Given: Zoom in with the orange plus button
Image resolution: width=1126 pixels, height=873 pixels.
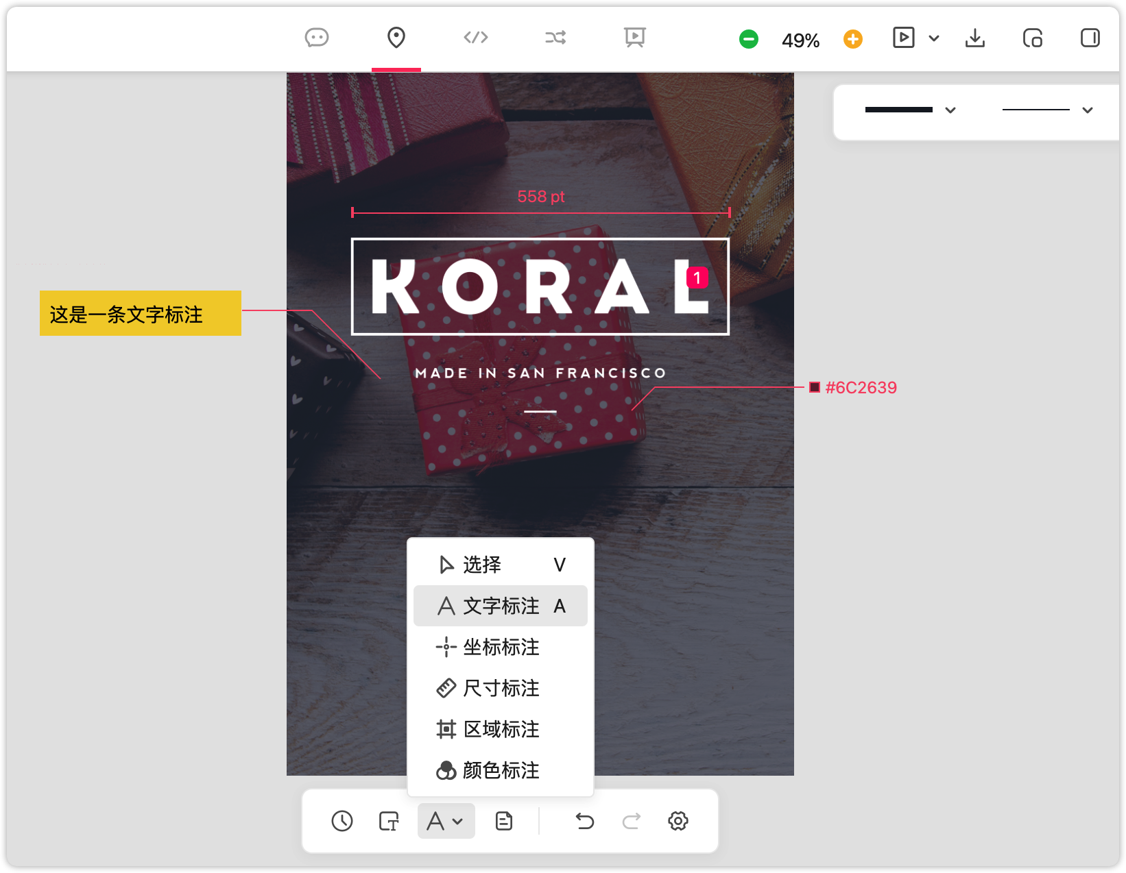Looking at the screenshot, I should click(853, 40).
